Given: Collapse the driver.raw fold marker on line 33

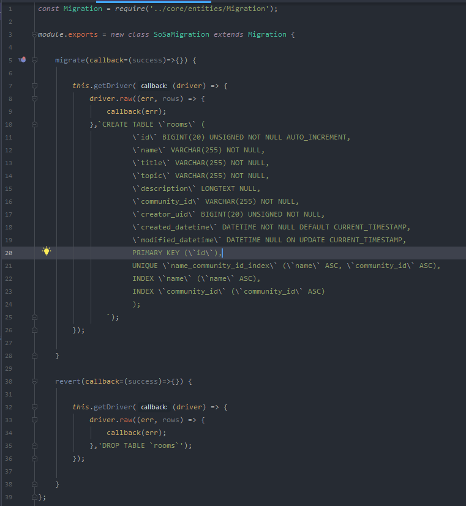Looking at the screenshot, I should coord(34,420).
